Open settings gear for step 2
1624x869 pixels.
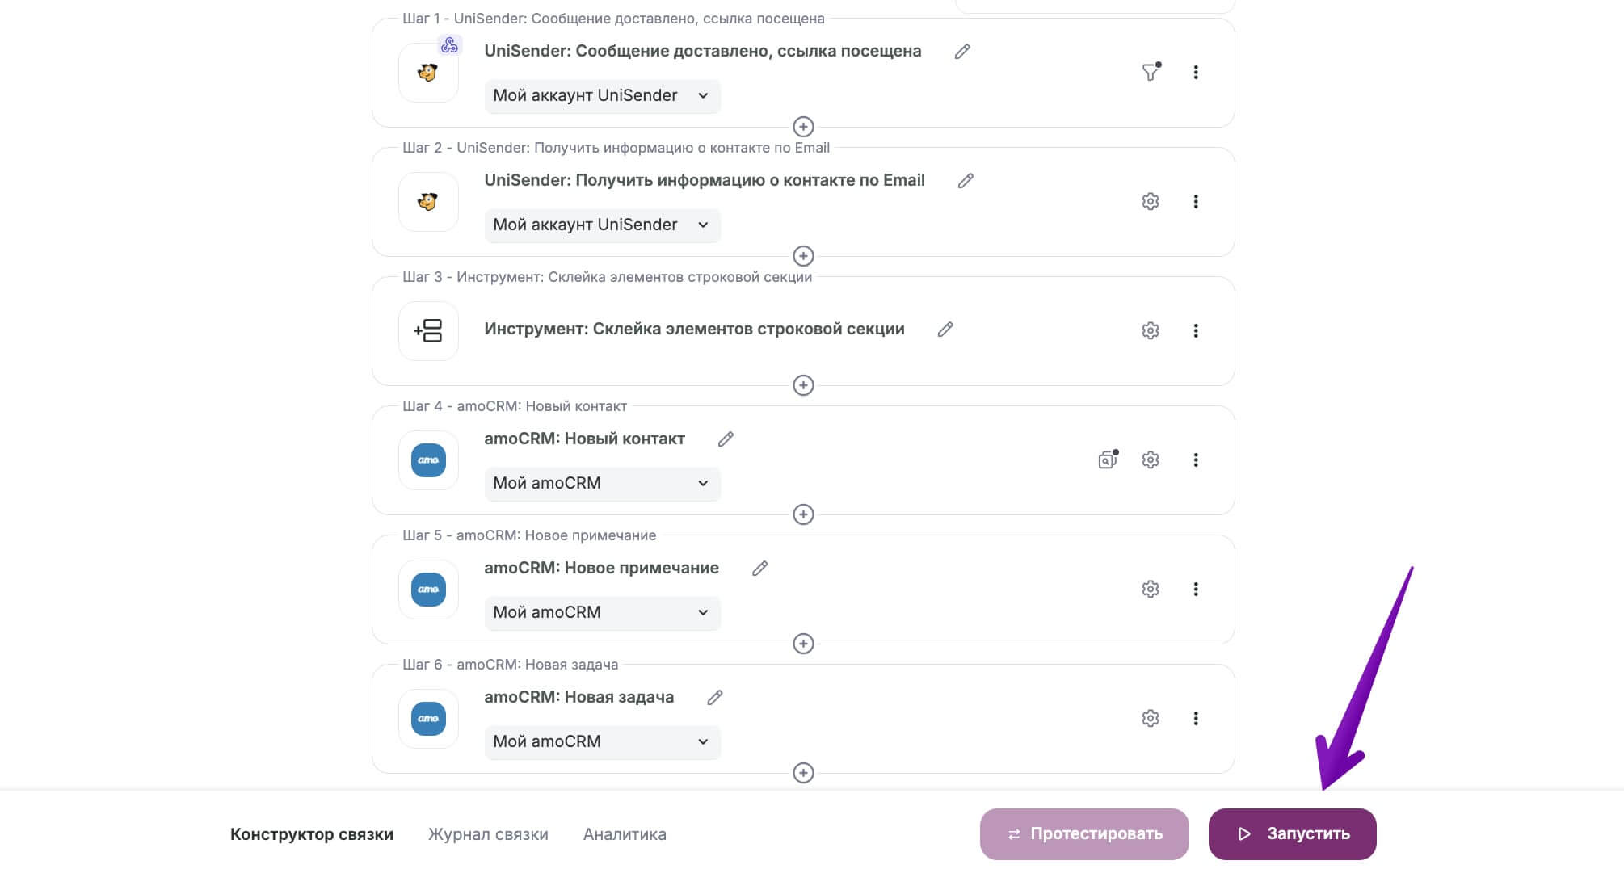1151,201
